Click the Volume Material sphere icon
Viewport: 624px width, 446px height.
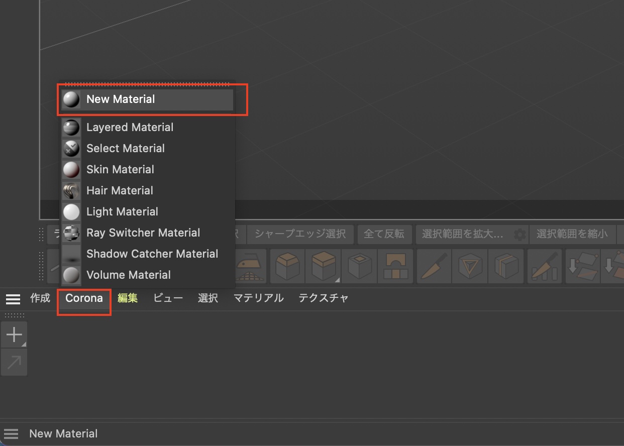click(71, 275)
